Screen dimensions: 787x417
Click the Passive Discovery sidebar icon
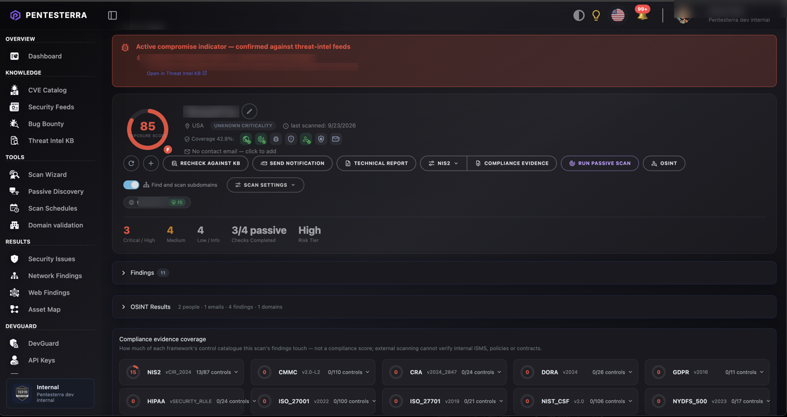tap(15, 191)
